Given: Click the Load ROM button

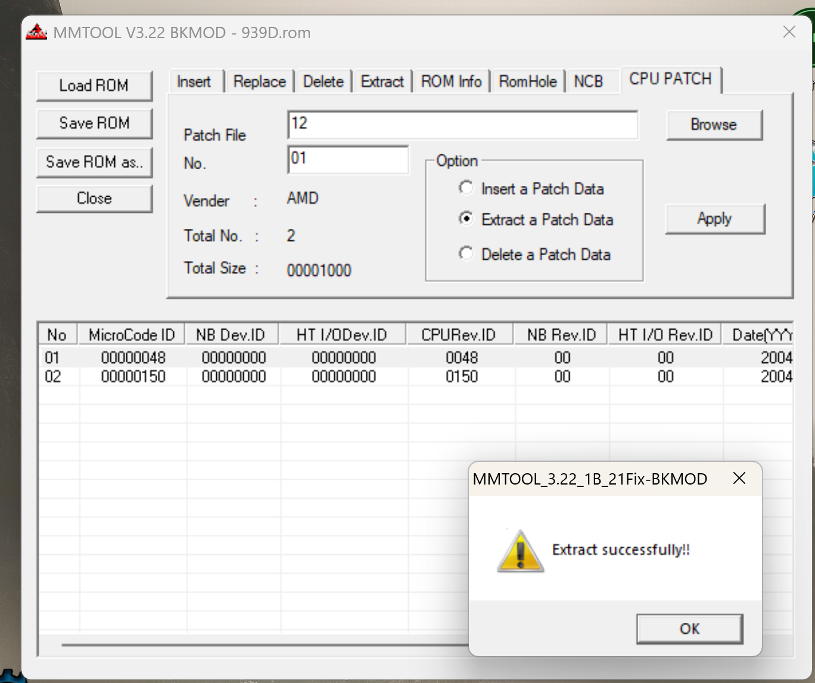Looking at the screenshot, I should pyautogui.click(x=94, y=86).
